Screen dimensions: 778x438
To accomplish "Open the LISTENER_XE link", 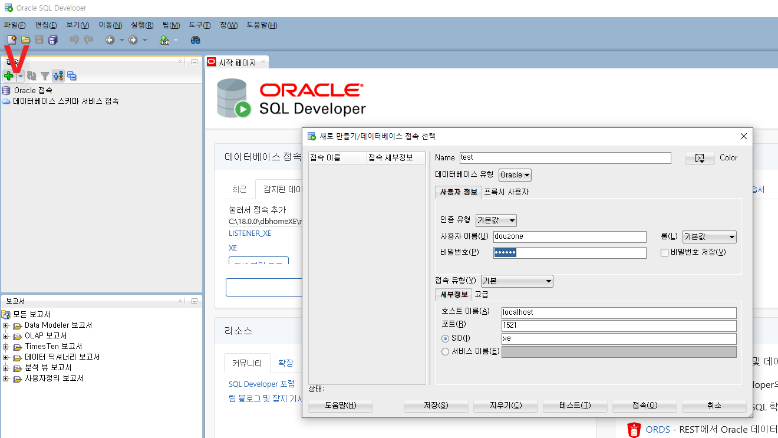I will (250, 233).
